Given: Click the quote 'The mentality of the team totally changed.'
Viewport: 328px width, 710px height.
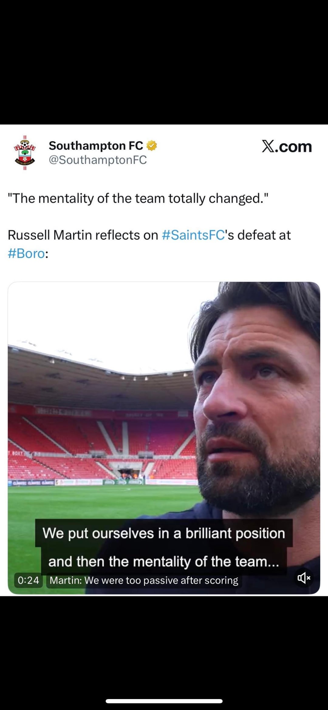Looking at the screenshot, I should pos(138,198).
